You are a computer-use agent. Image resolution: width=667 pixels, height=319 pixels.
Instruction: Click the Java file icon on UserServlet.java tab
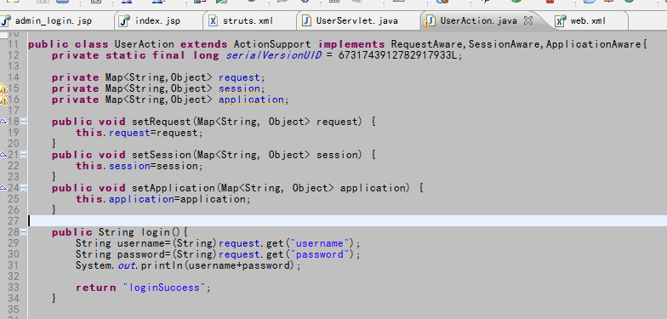coord(306,20)
